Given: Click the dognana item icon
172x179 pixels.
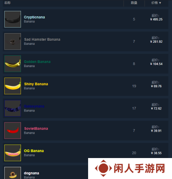Looking at the screenshot, I should coord(13,173).
